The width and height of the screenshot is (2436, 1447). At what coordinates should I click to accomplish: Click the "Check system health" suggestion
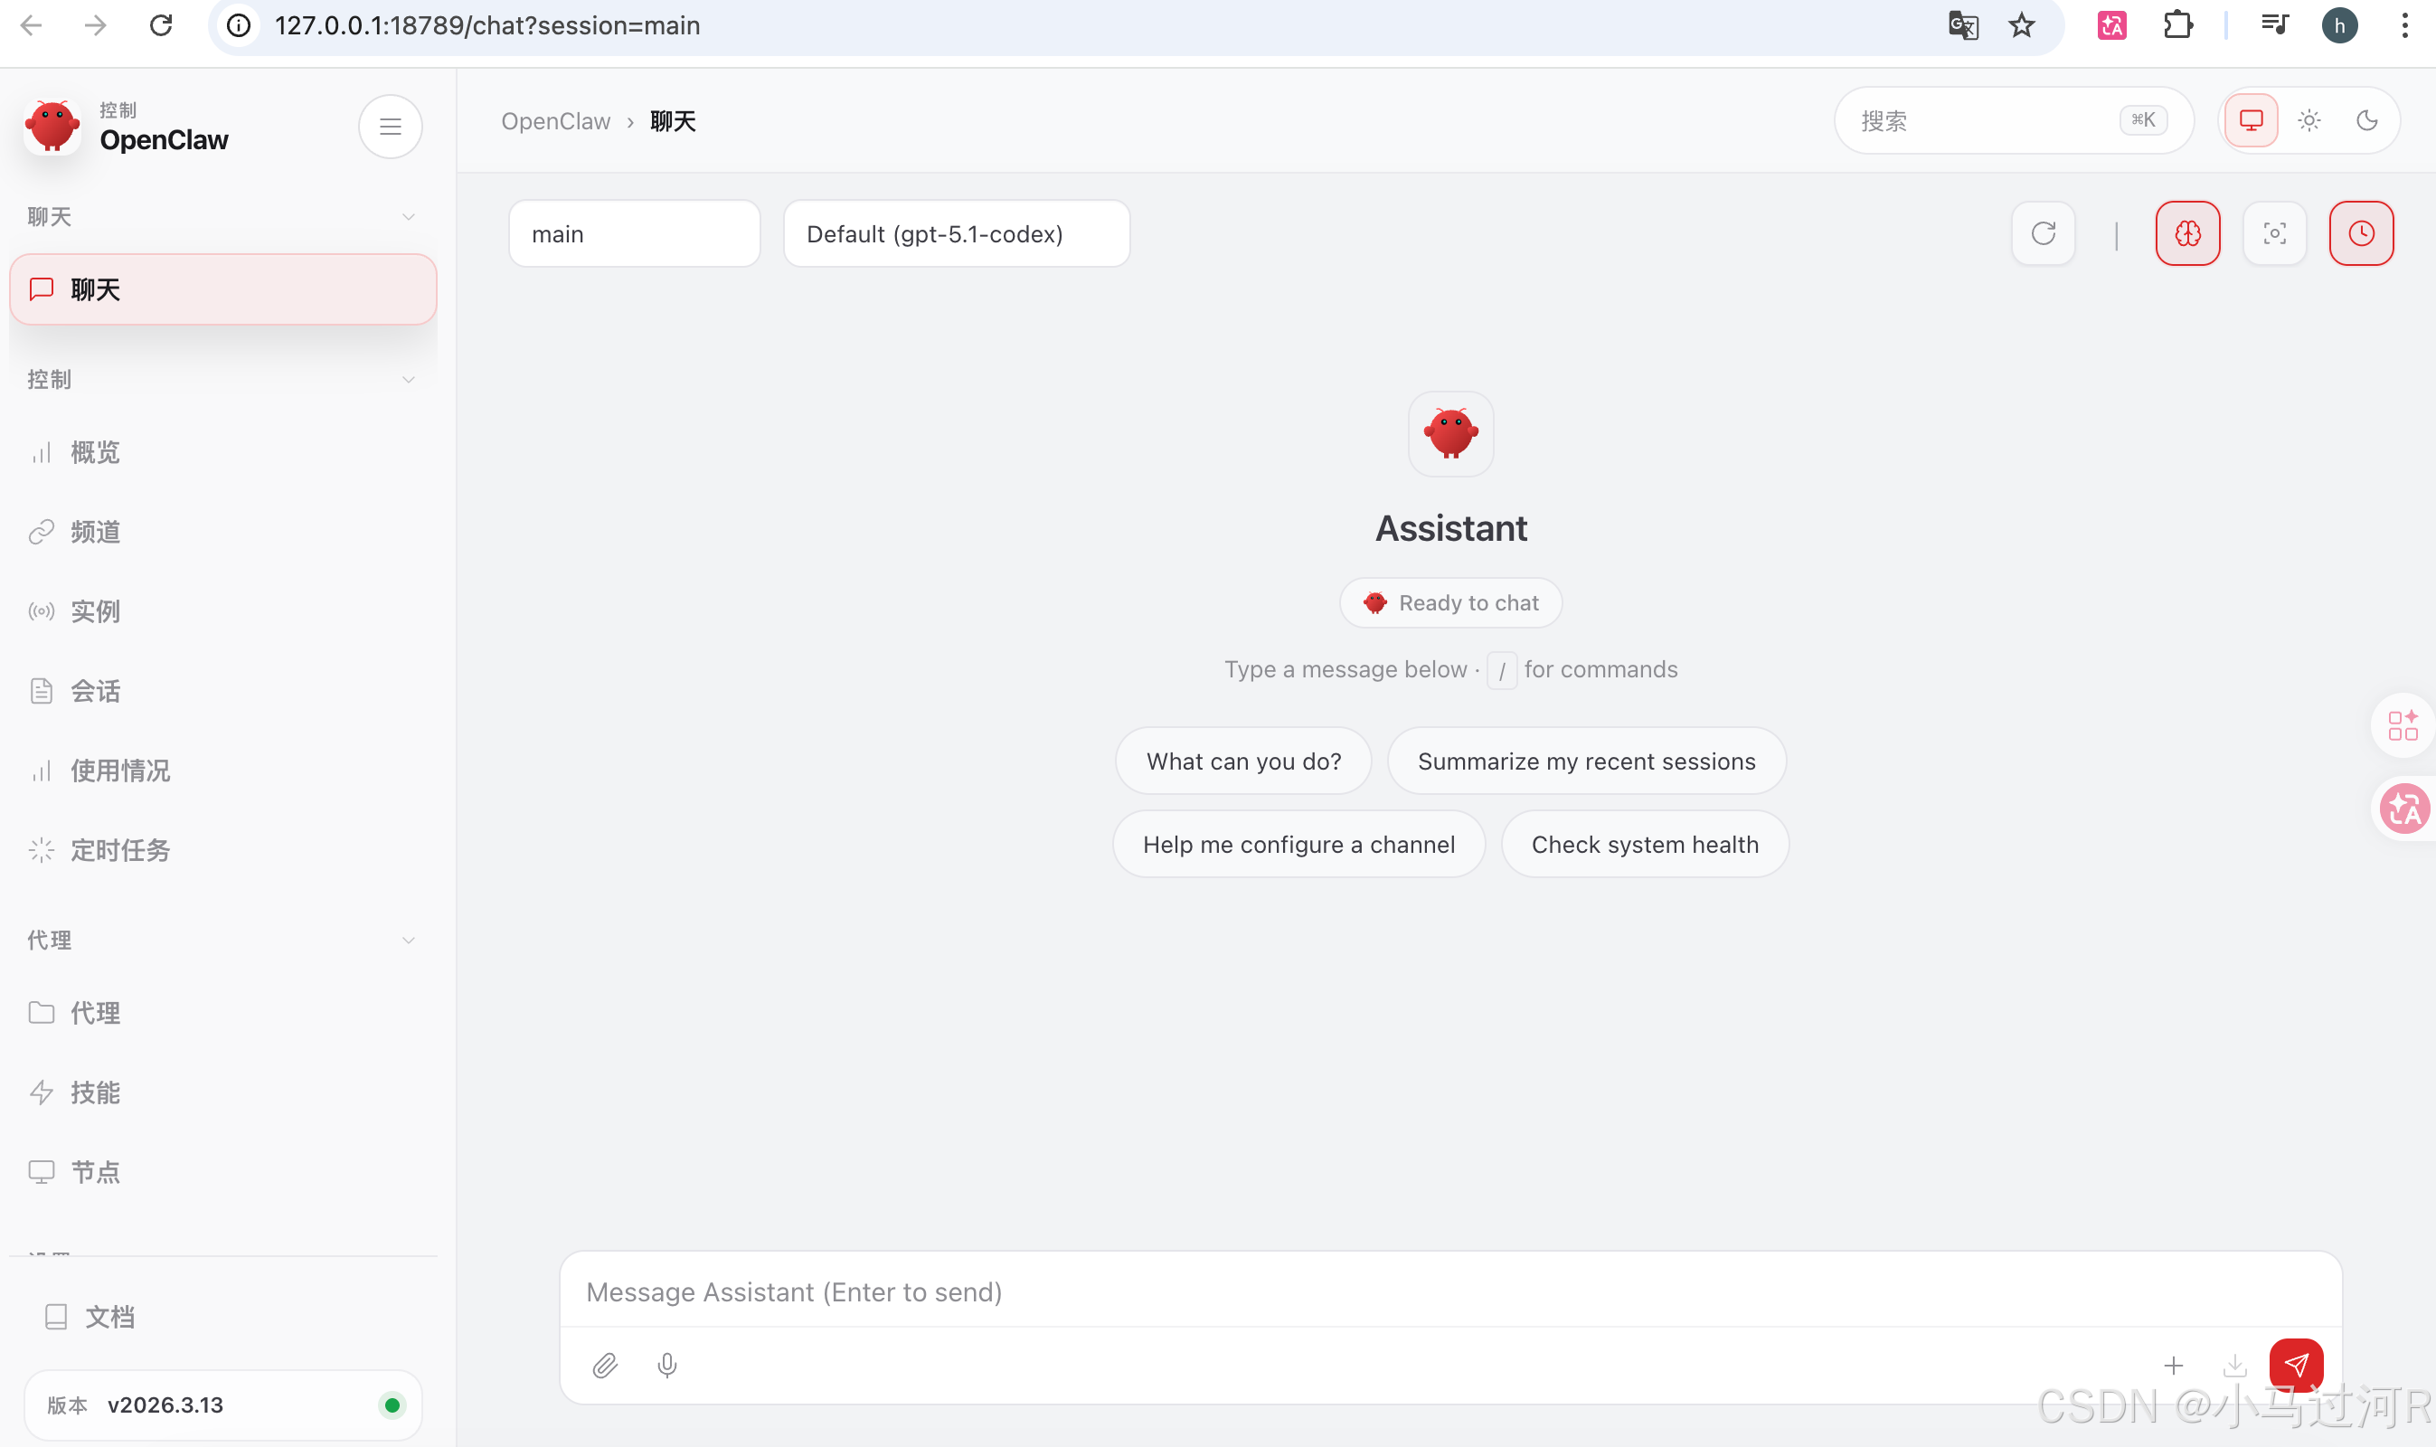point(1645,845)
